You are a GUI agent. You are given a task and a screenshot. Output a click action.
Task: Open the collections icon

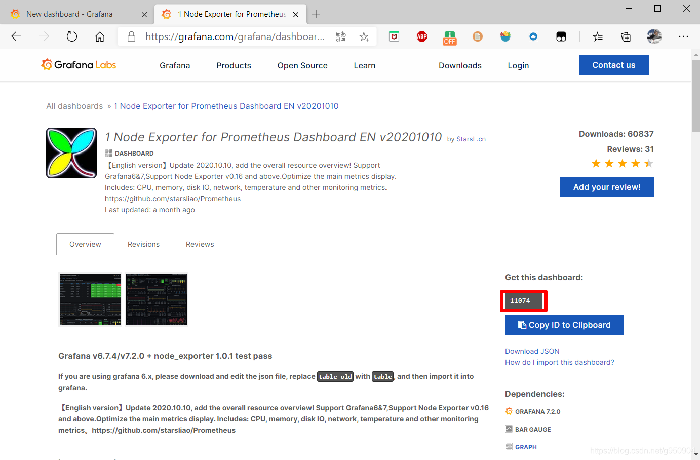coord(626,36)
